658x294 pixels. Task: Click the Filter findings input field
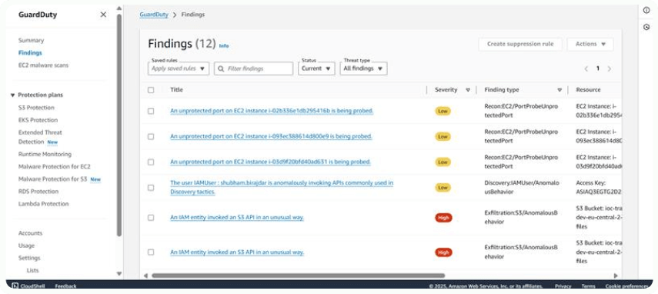coord(253,68)
